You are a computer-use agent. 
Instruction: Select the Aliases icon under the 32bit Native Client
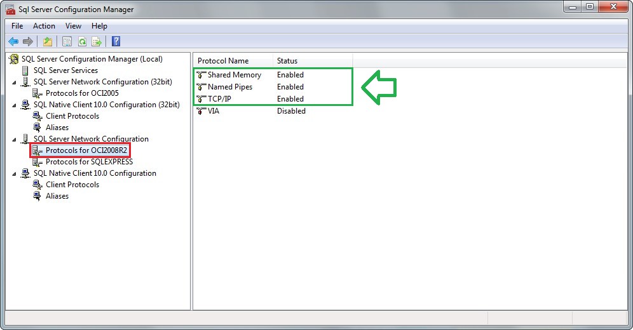[37, 128]
